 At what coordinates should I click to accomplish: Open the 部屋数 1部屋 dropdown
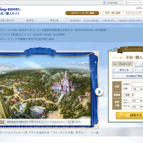129,95
